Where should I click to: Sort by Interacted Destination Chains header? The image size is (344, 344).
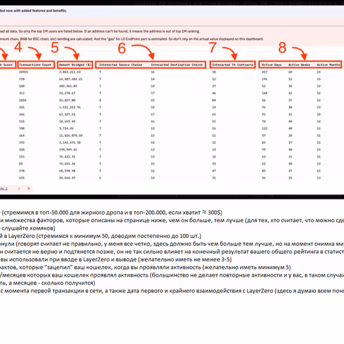(x=177, y=65)
